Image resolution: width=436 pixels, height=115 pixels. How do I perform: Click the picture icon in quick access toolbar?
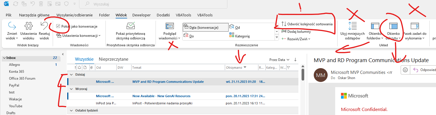point(58,4)
